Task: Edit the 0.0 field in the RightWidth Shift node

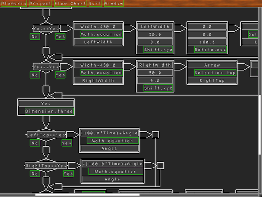Action: click(155, 80)
